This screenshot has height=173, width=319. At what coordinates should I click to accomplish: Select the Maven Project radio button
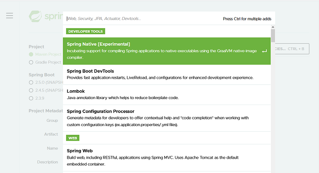coord(31,54)
